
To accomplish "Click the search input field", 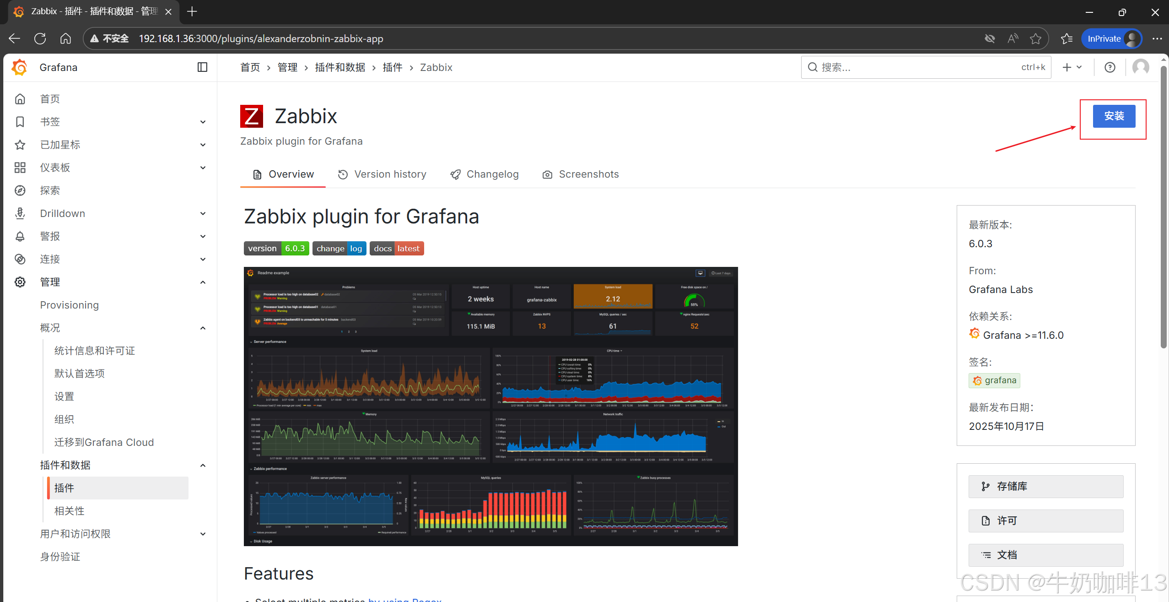I will (915, 67).
